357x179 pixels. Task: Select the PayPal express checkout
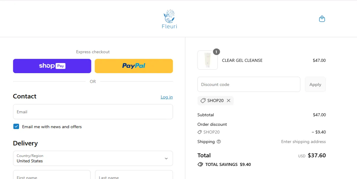(134, 66)
